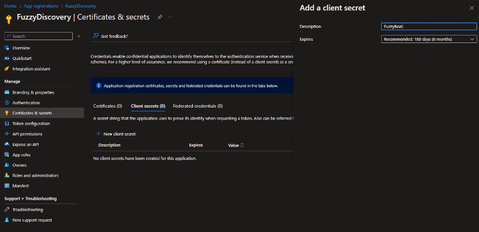Open Expose an API icon
Image resolution: width=479 pixels, height=232 pixels.
point(7,145)
